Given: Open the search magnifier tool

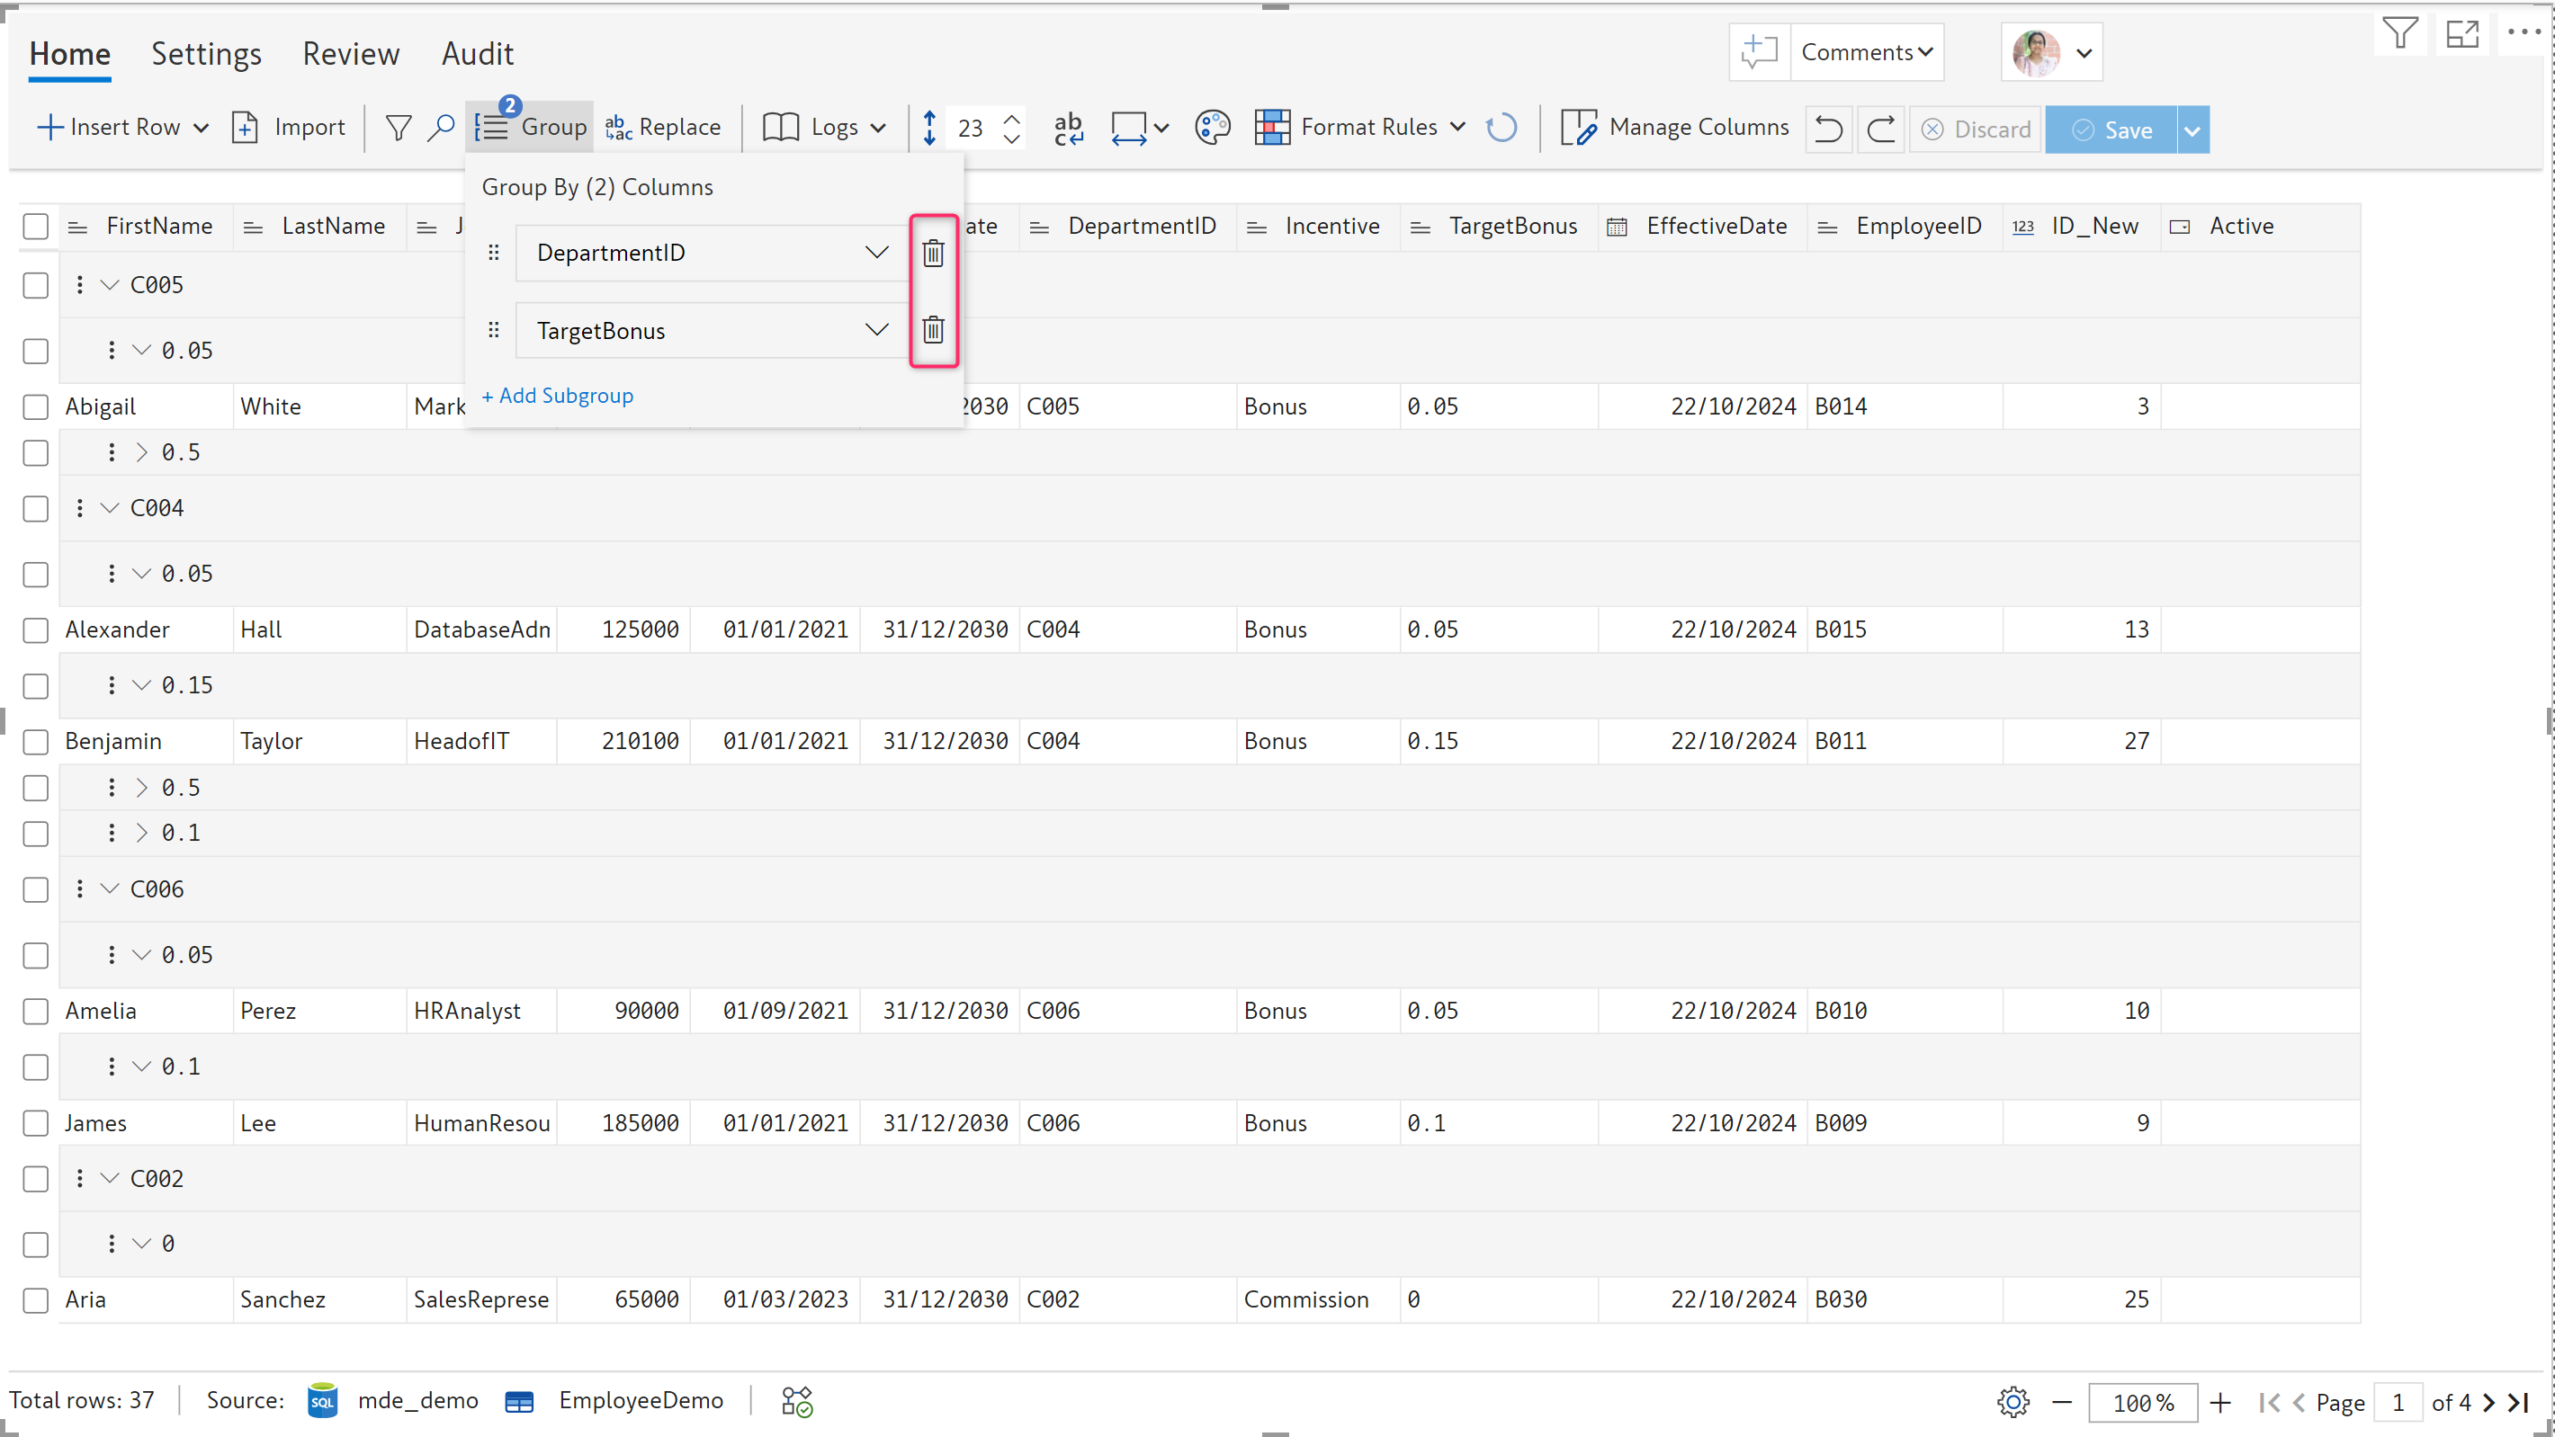Looking at the screenshot, I should [x=441, y=128].
